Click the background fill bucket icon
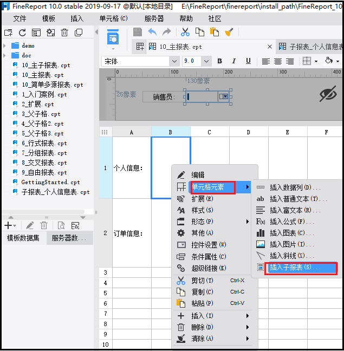The height and width of the screenshot is (351, 344). point(328,61)
